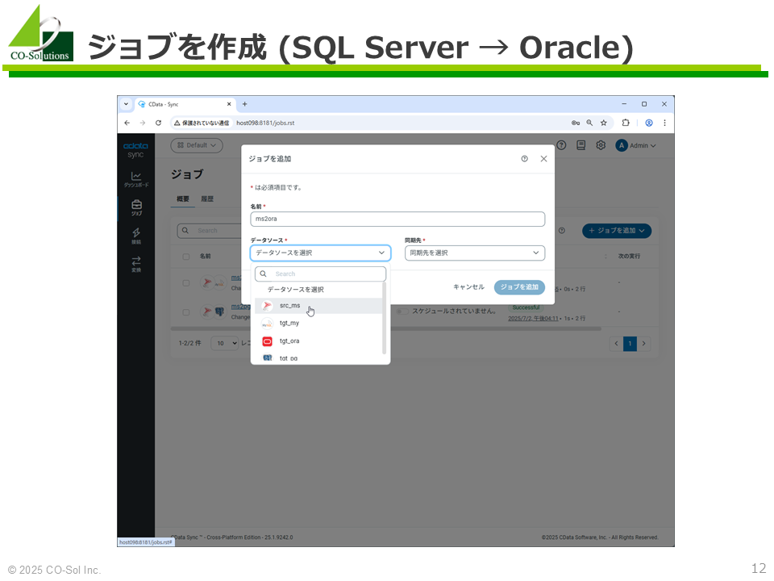Expand the データソースを選択 dropdown

(320, 253)
